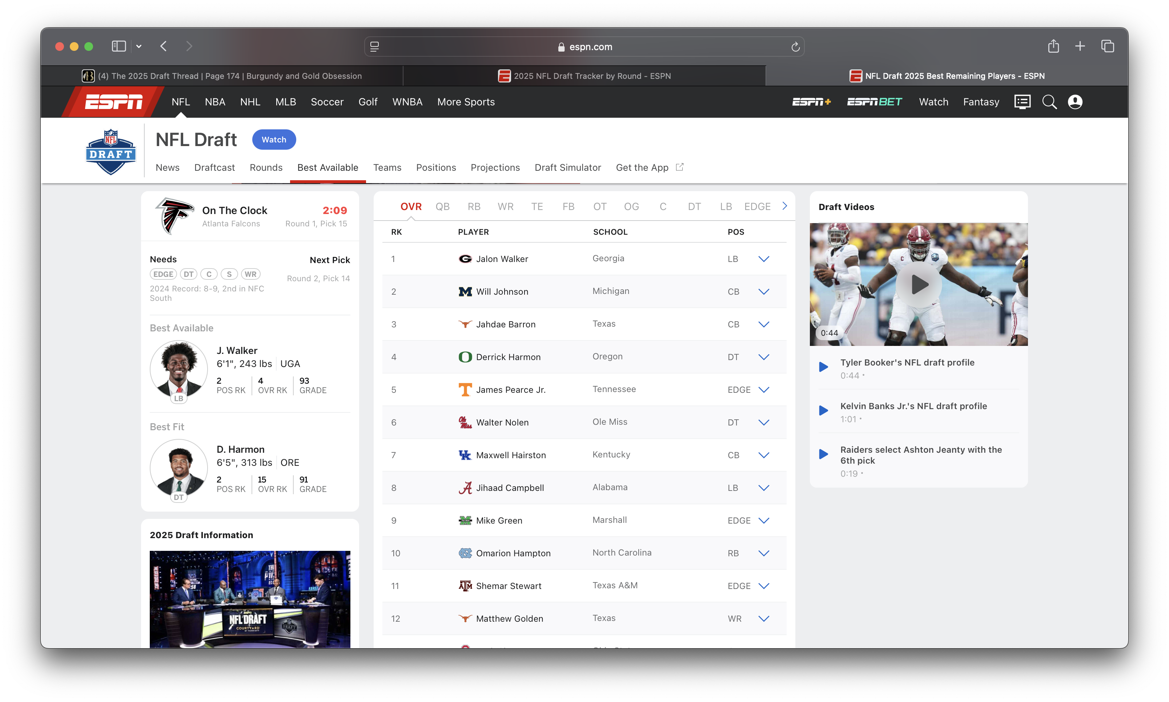Expand Maxwell Hairston's row details

[764, 455]
